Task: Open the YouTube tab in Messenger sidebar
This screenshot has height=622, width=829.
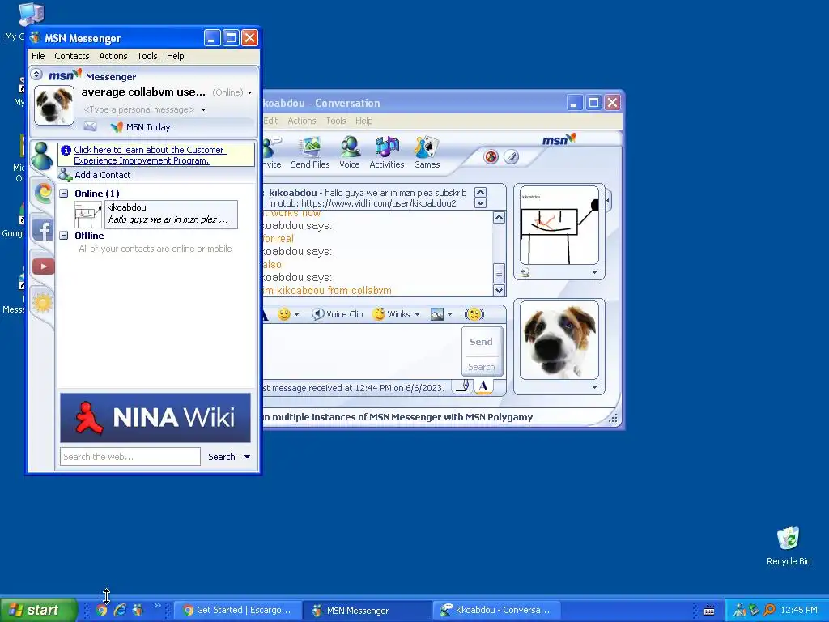Action: pyautogui.click(x=44, y=266)
